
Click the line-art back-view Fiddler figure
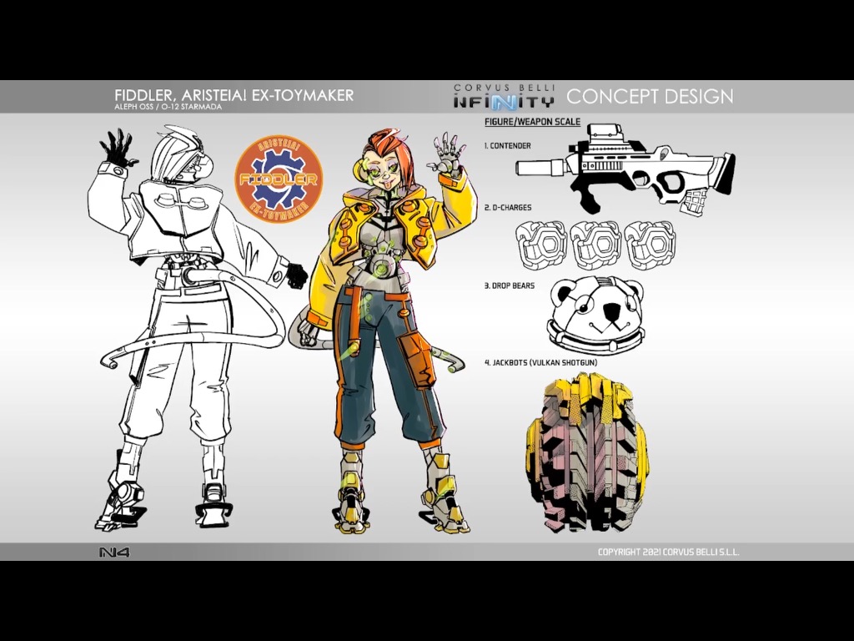point(197,327)
